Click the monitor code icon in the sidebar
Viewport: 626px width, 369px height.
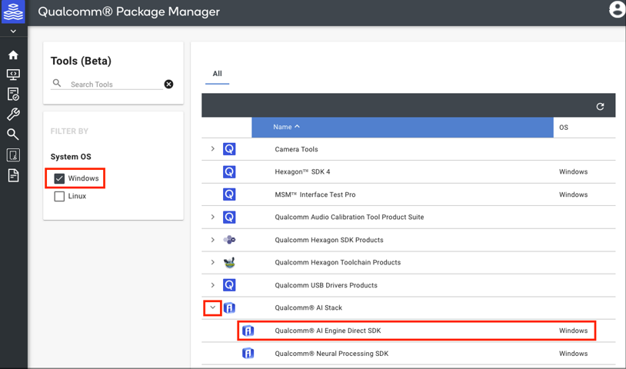pos(13,75)
